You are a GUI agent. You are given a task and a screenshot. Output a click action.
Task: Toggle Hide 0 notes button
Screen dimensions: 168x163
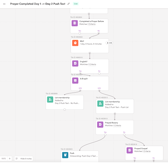(24, 158)
